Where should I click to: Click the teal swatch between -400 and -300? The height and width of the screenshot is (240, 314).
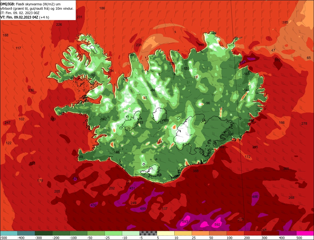pos(26,233)
